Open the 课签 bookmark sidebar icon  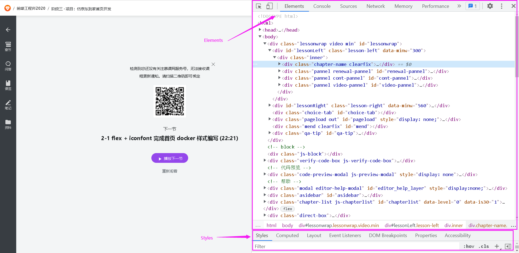pyautogui.click(x=8, y=85)
